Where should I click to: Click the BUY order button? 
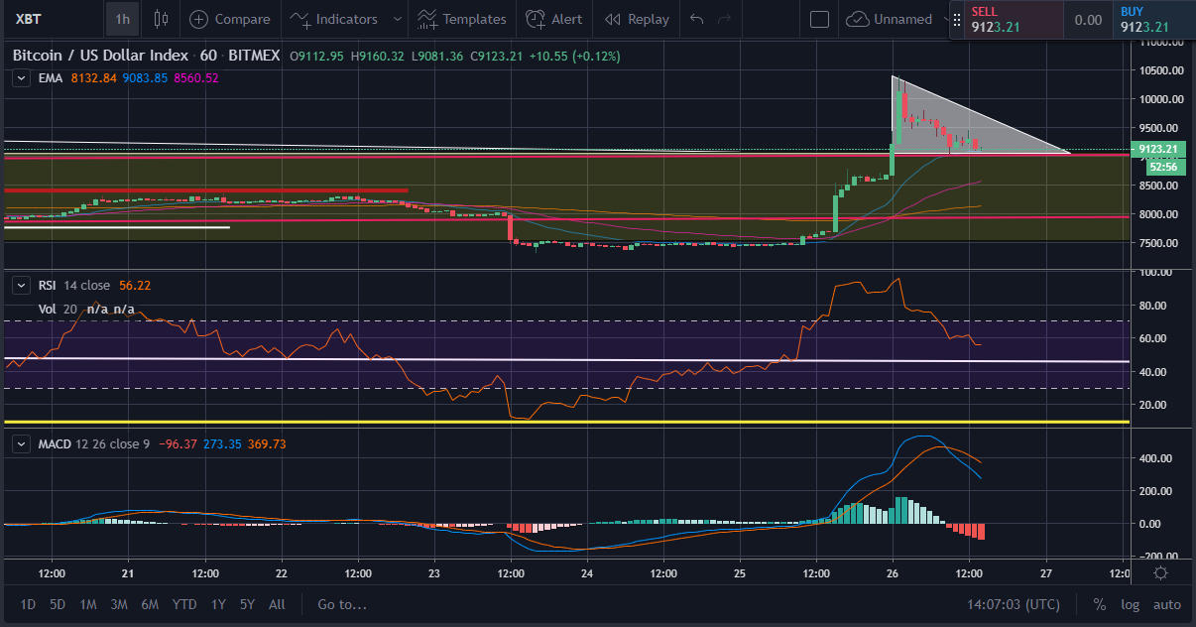[x=1153, y=20]
